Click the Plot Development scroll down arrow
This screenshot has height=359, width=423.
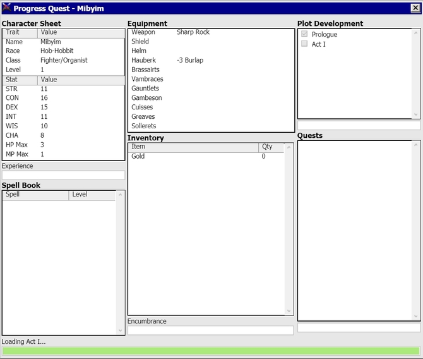tap(415, 114)
